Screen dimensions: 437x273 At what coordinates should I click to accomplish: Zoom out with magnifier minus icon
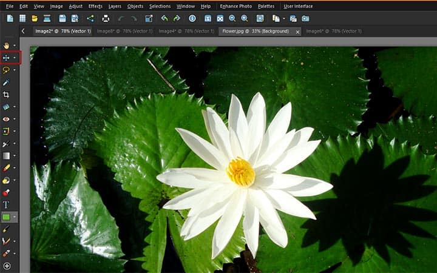pos(232,19)
